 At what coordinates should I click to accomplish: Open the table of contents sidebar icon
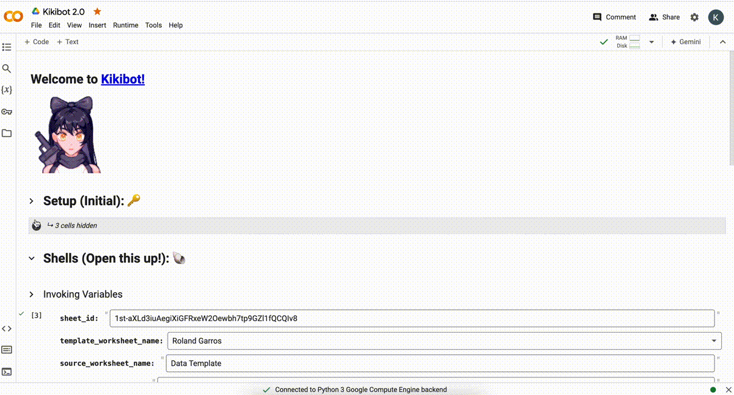(7, 47)
